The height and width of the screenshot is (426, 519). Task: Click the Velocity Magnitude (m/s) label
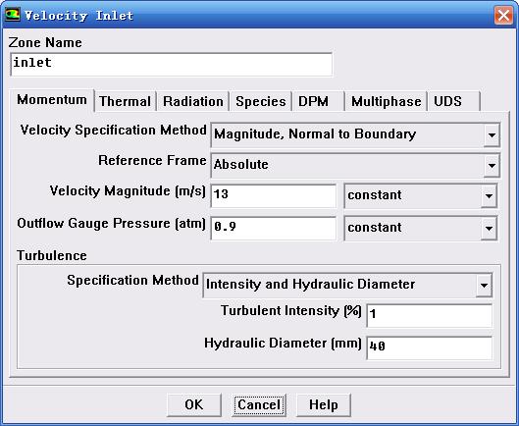pyautogui.click(x=128, y=191)
